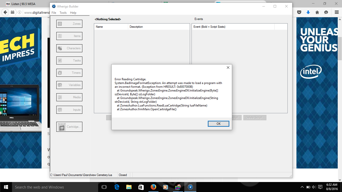Sort by the Name column header
342x192 pixels.
(111, 27)
